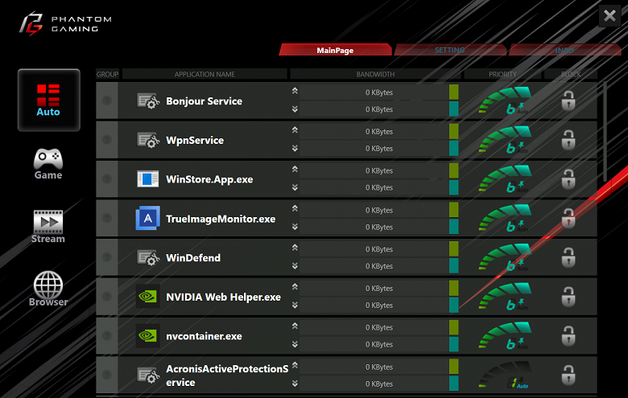Click download chevron for nvcontainer.exe
This screenshot has width=628, height=398.
pos(295,344)
